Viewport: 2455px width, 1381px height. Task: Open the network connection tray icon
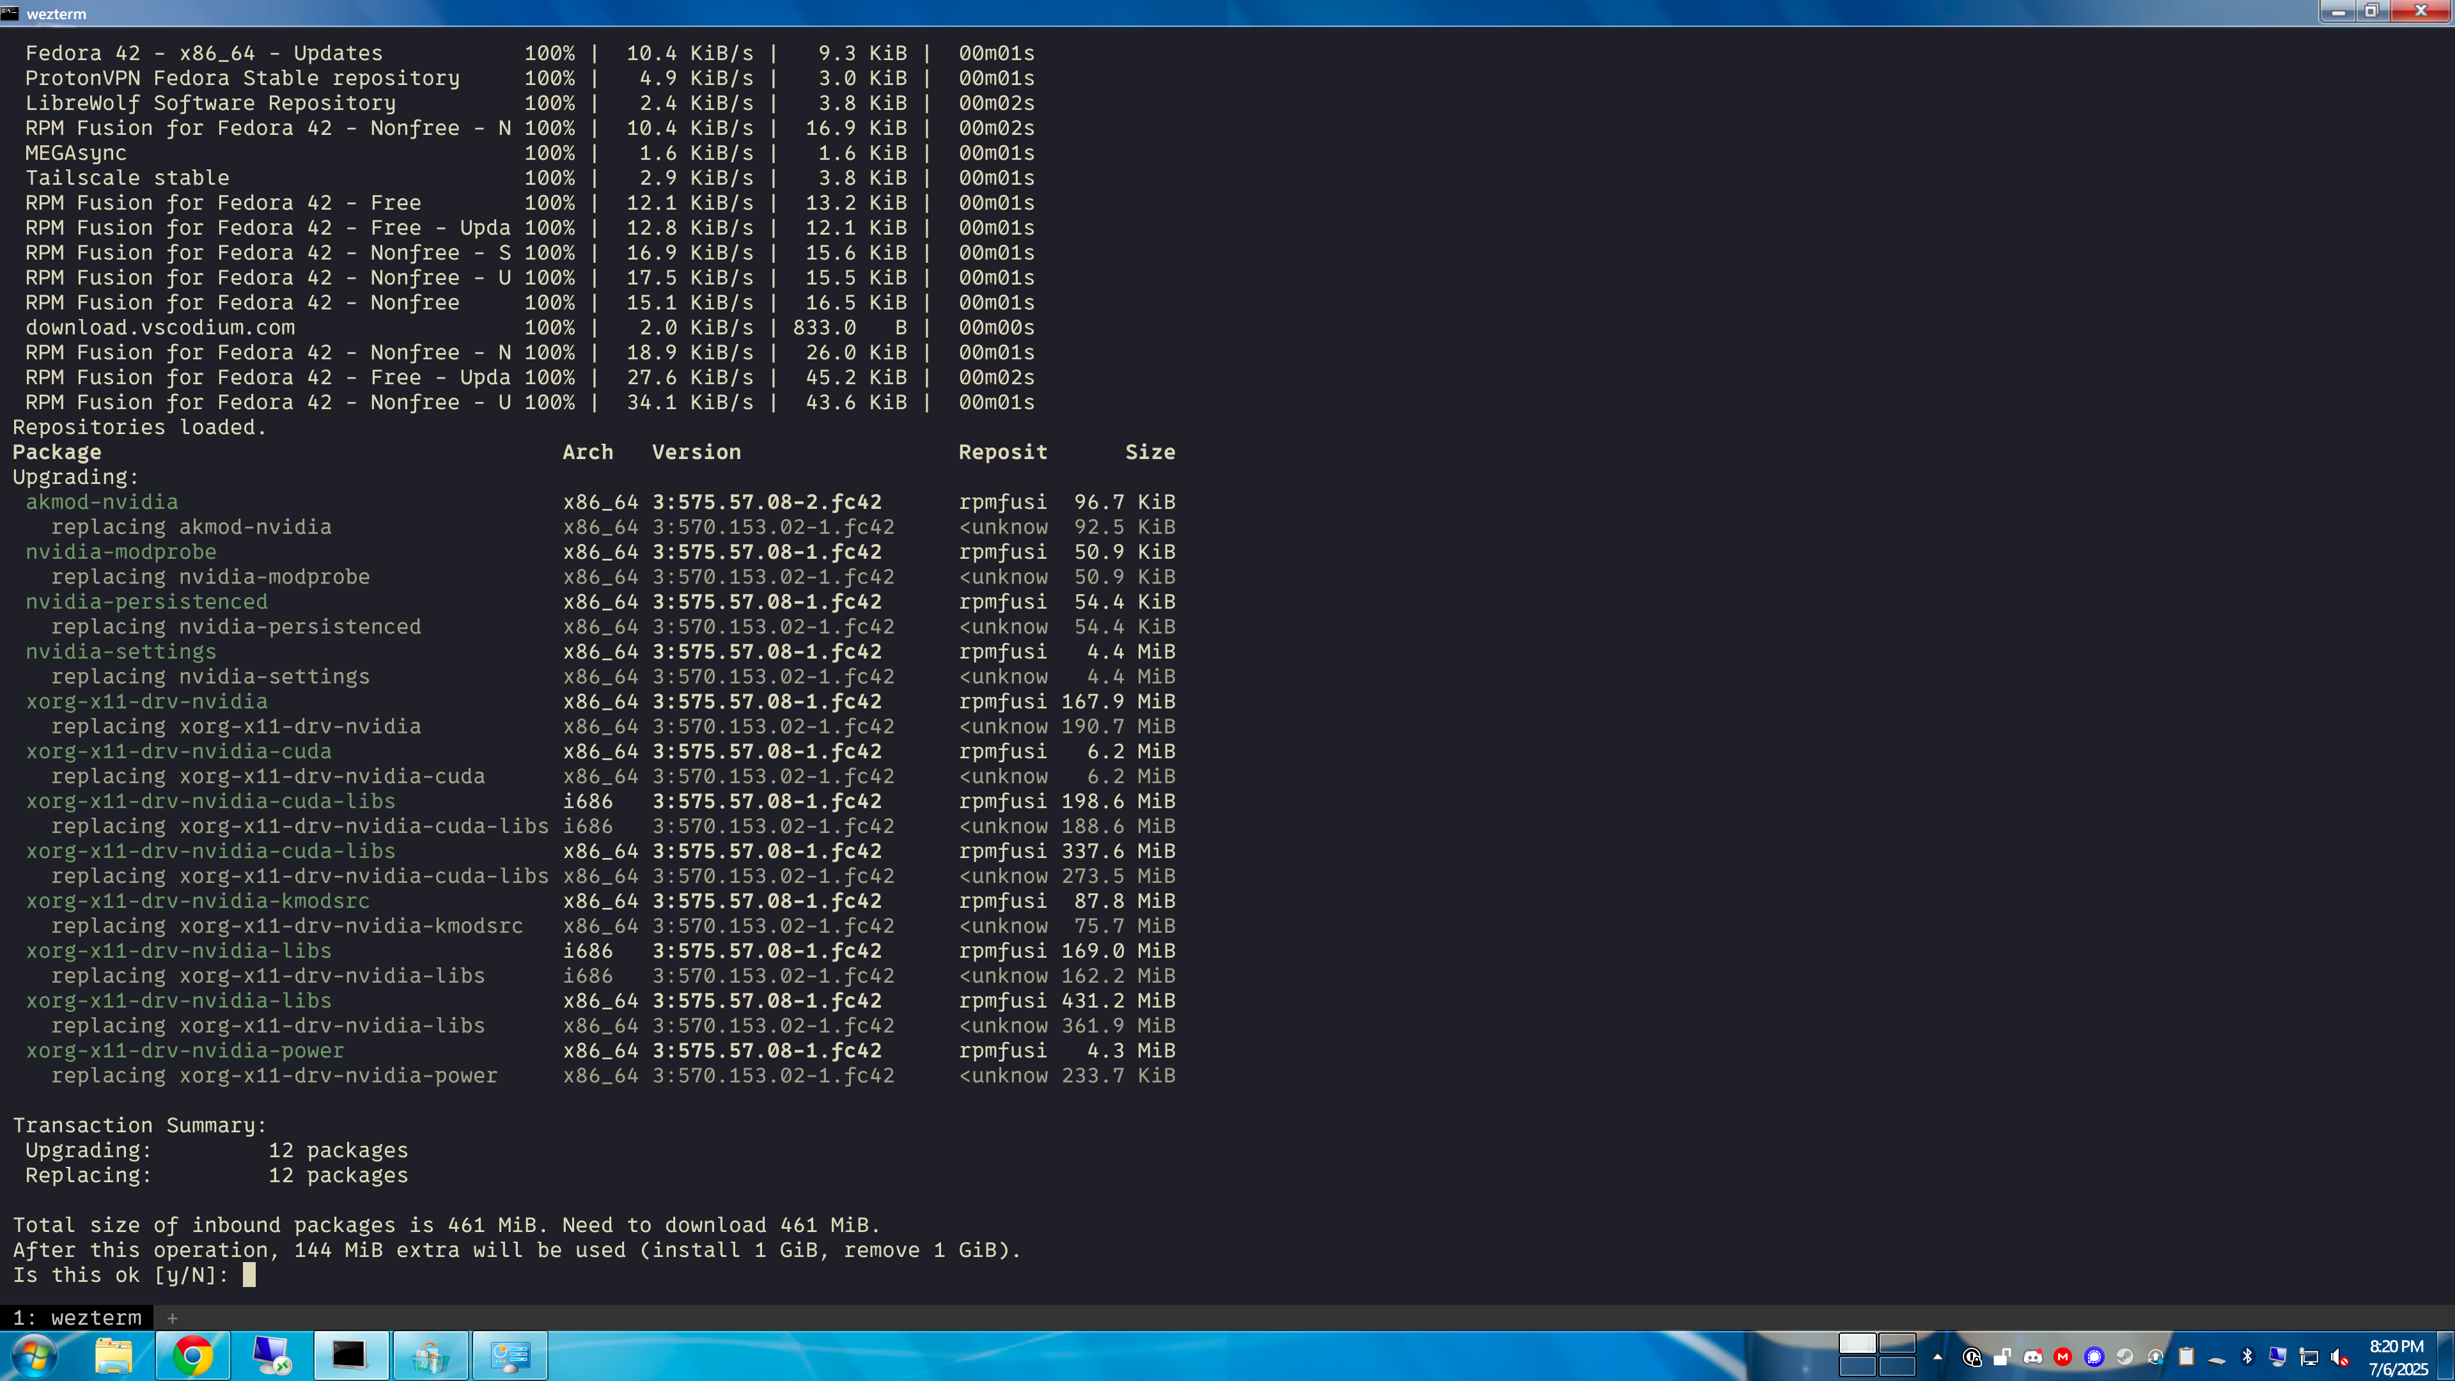click(x=2309, y=1357)
